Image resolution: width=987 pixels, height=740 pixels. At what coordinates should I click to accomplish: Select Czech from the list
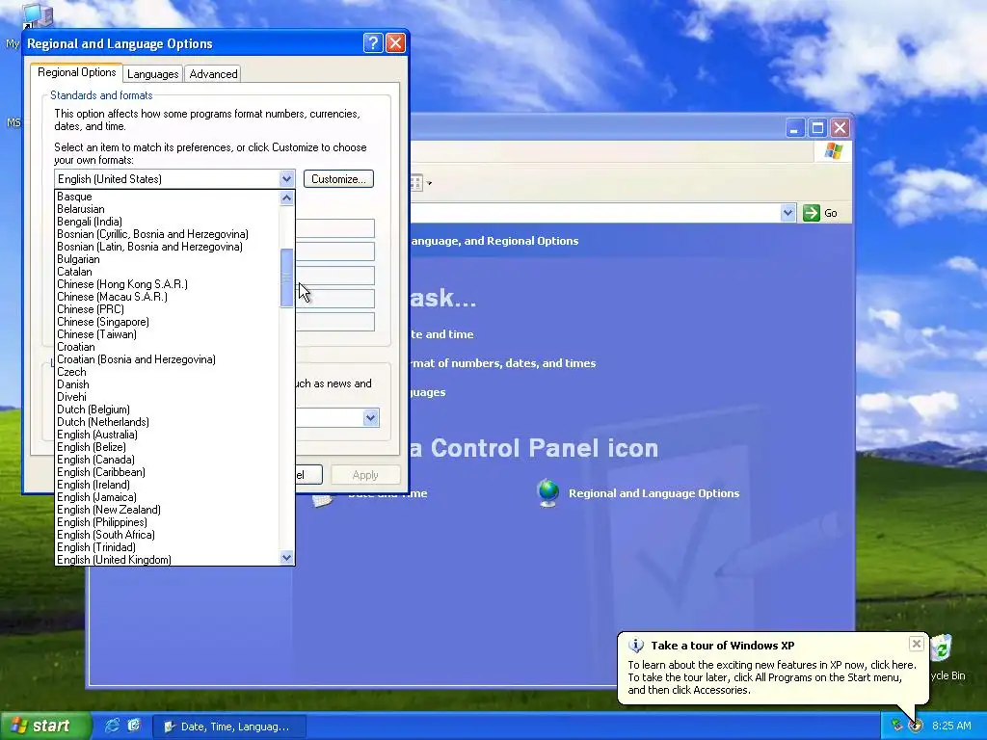(x=167, y=372)
